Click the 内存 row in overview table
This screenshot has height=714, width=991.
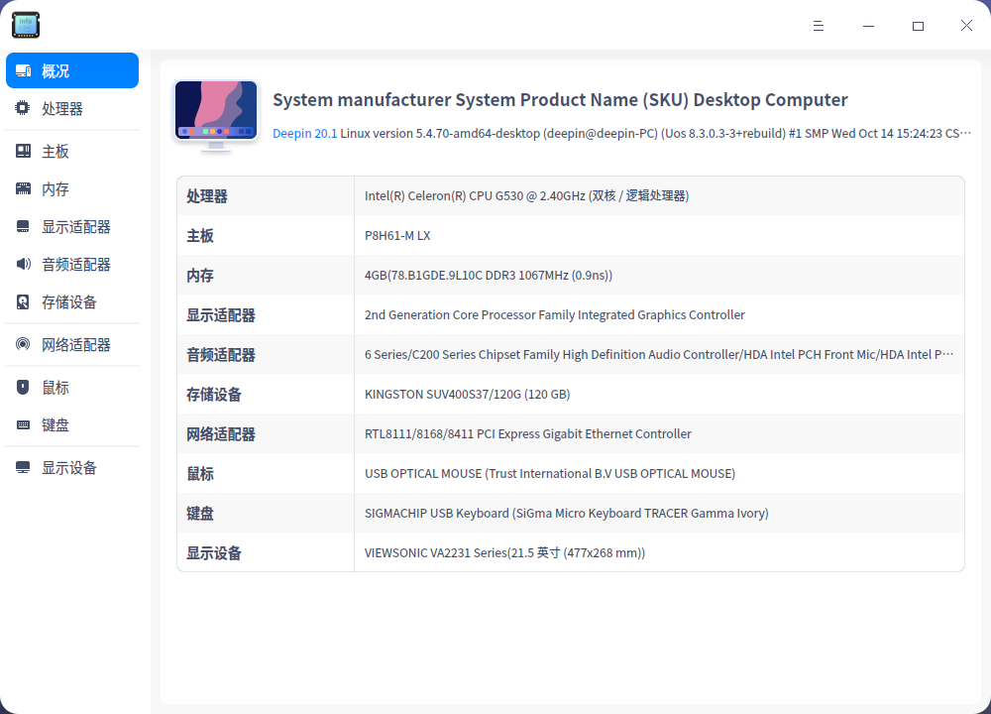click(570, 276)
